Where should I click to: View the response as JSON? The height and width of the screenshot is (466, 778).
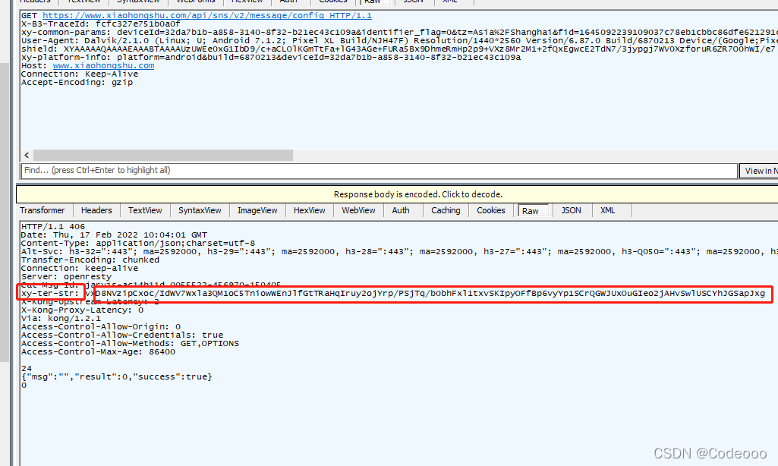pos(571,210)
